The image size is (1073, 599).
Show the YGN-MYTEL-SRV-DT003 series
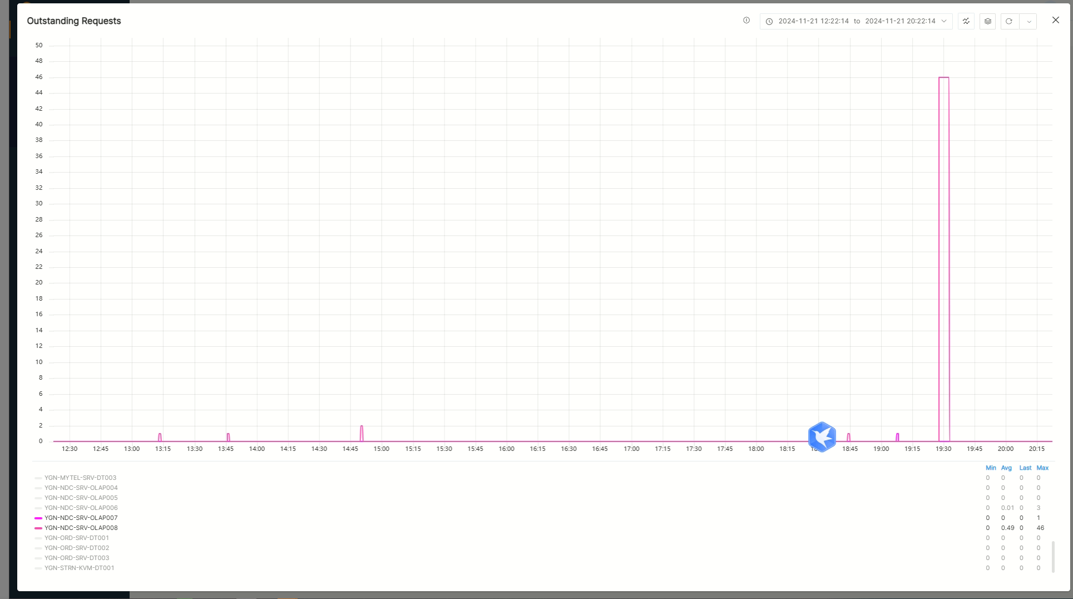pyautogui.click(x=80, y=478)
